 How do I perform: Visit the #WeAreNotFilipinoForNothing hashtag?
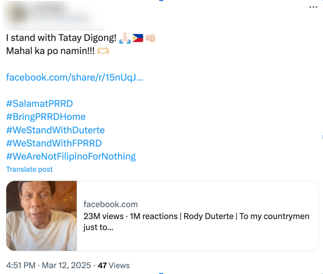[71, 156]
